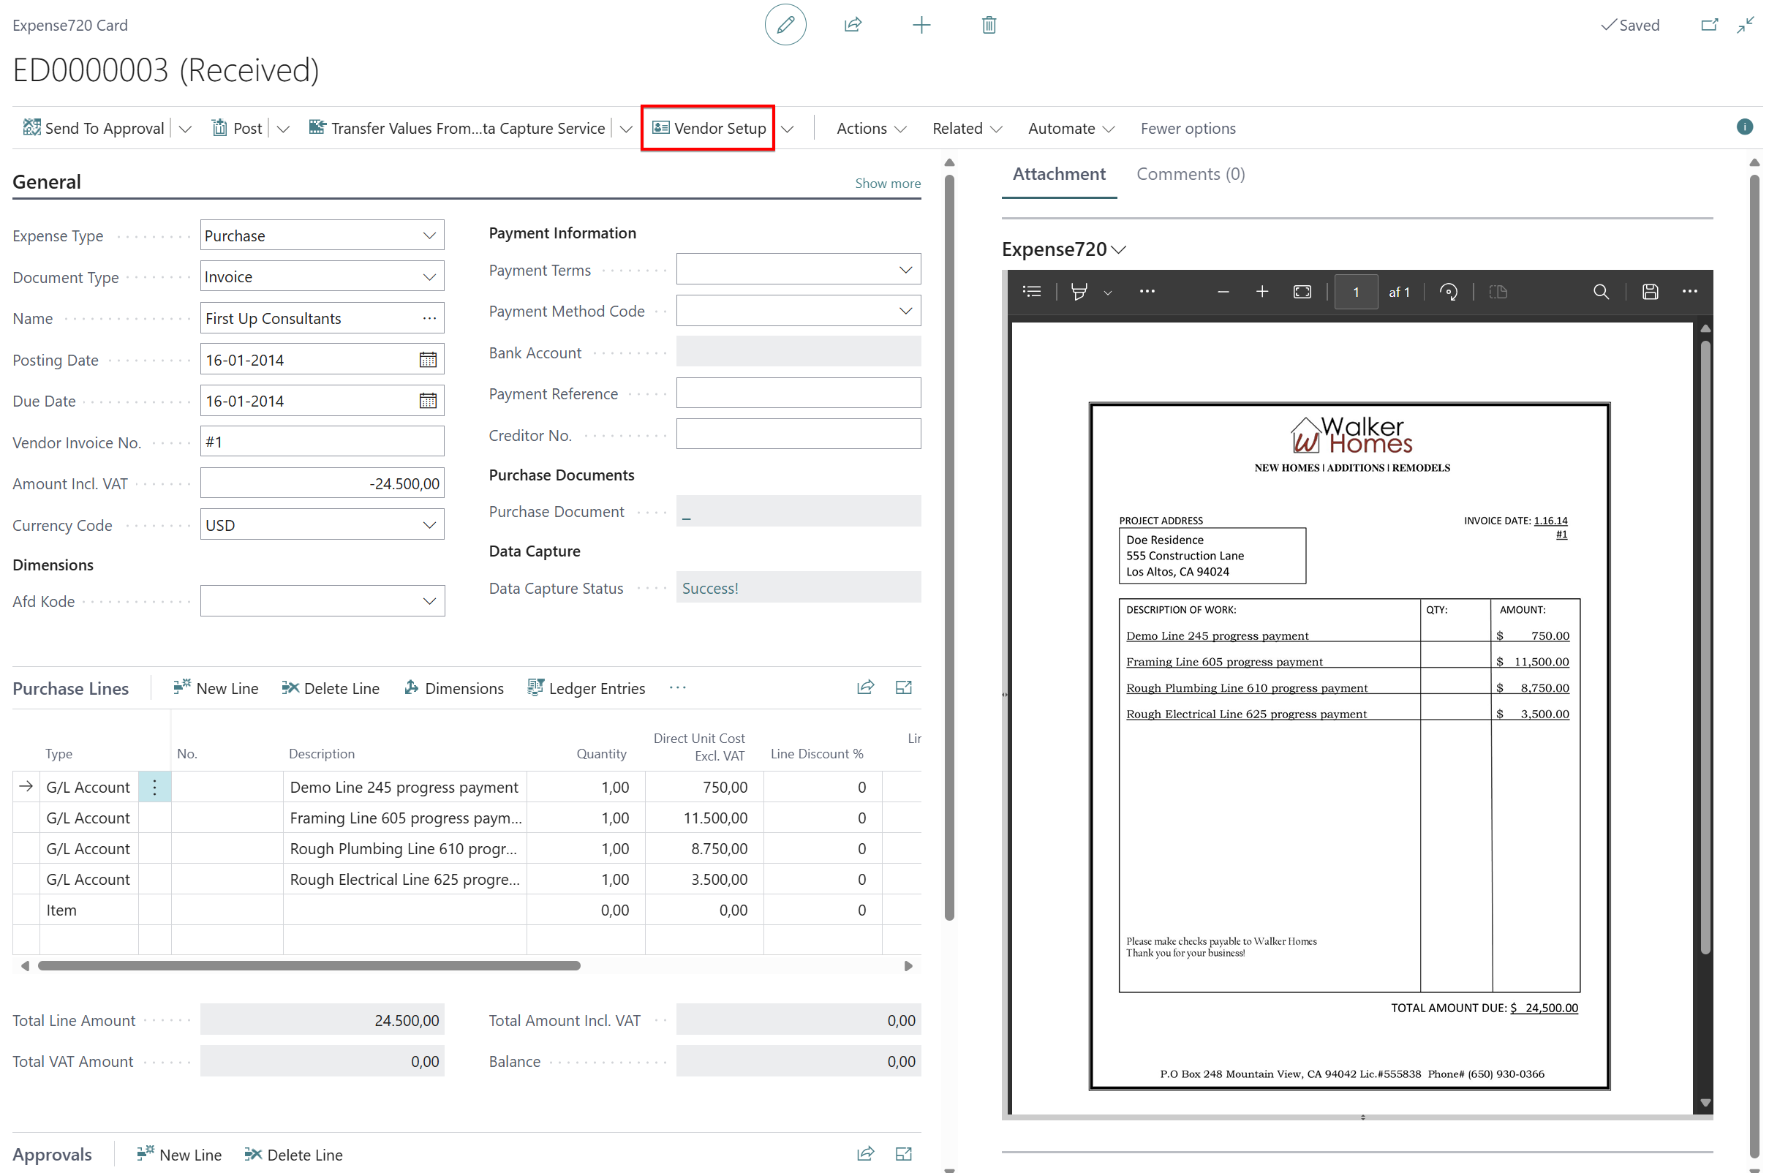Open the Document Type dropdown

pos(429,276)
